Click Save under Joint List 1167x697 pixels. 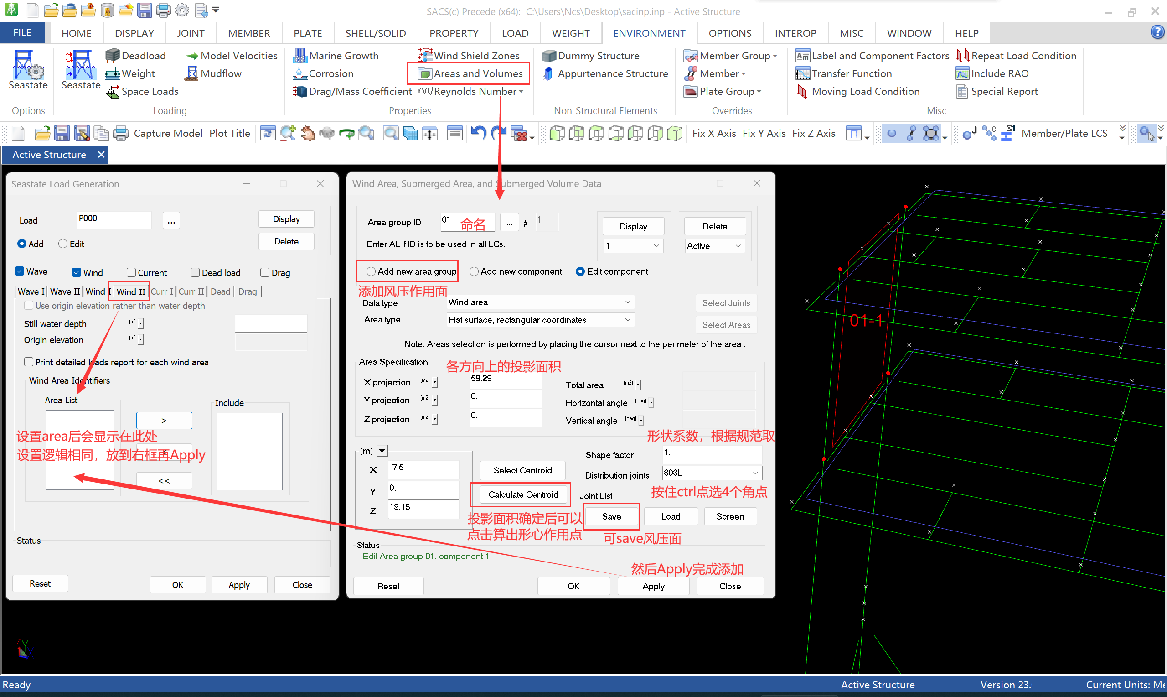point(611,517)
